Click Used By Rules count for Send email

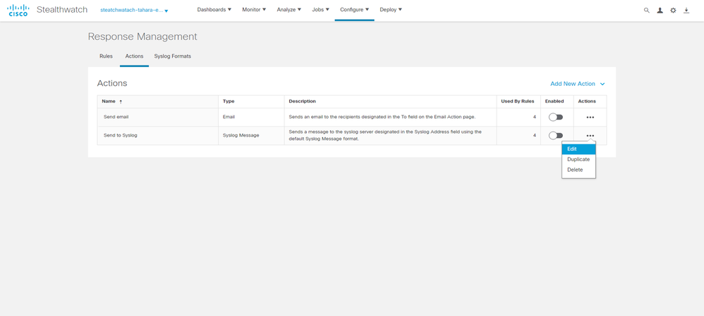[x=534, y=117]
